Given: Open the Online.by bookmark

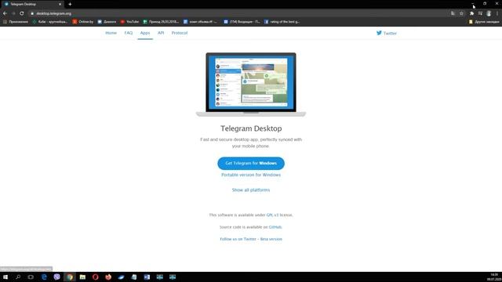Looking at the screenshot, I should [x=83, y=22].
